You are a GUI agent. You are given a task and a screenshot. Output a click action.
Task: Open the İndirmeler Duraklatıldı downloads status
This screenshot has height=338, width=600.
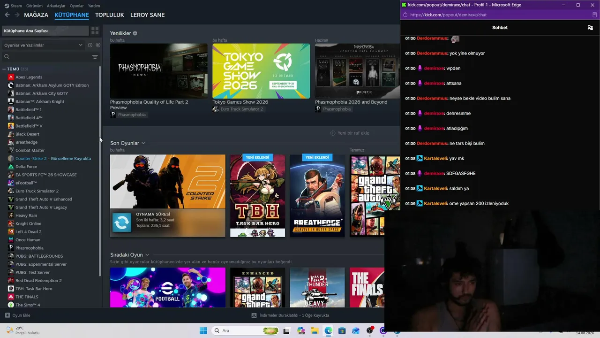290,315
